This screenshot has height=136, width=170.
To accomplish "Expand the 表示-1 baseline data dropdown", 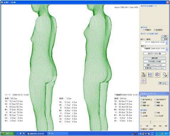I will [x=166, y=43].
